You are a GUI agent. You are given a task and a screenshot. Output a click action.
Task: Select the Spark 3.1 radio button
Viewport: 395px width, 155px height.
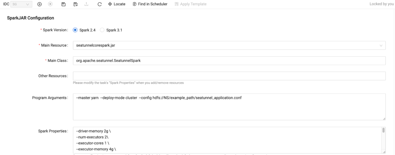[x=102, y=30]
